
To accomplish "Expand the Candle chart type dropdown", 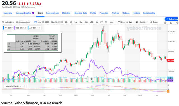I will (x=143, y=22).
